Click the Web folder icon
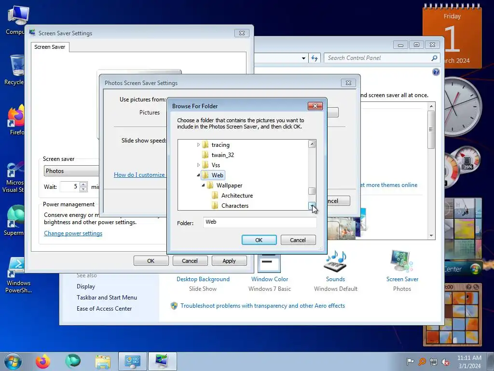Viewport: 494px width, 371px height. (x=205, y=175)
